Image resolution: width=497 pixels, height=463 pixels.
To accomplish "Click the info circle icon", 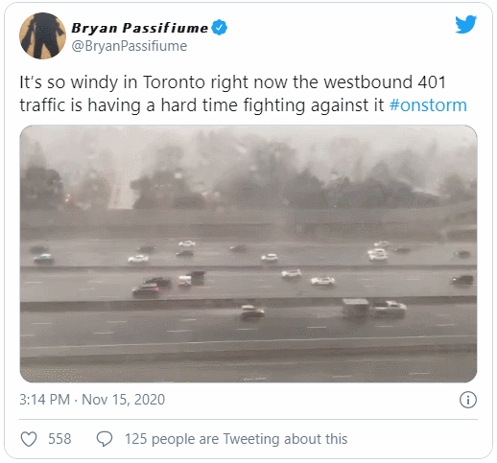I will click(468, 400).
